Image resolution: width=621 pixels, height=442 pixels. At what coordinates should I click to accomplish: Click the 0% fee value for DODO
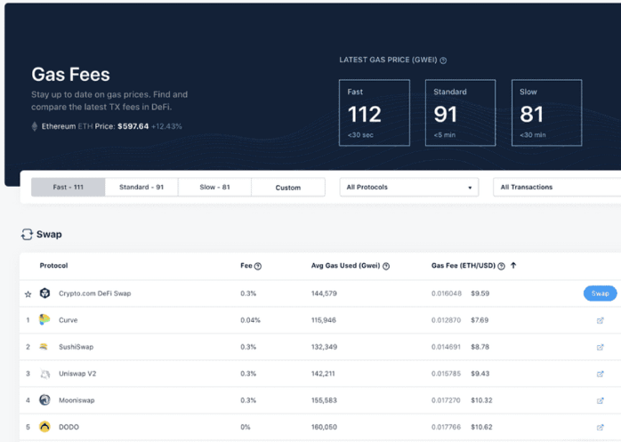(246, 427)
